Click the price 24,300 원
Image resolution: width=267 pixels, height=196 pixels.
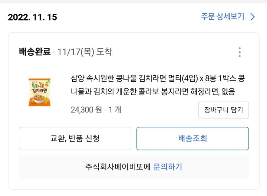coord(86,110)
